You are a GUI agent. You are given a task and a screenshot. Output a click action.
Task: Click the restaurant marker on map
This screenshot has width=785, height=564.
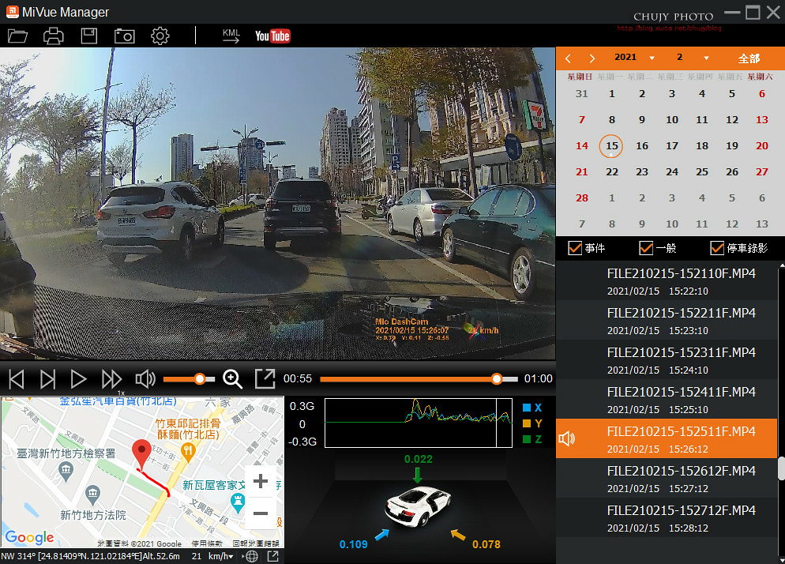[x=188, y=452]
